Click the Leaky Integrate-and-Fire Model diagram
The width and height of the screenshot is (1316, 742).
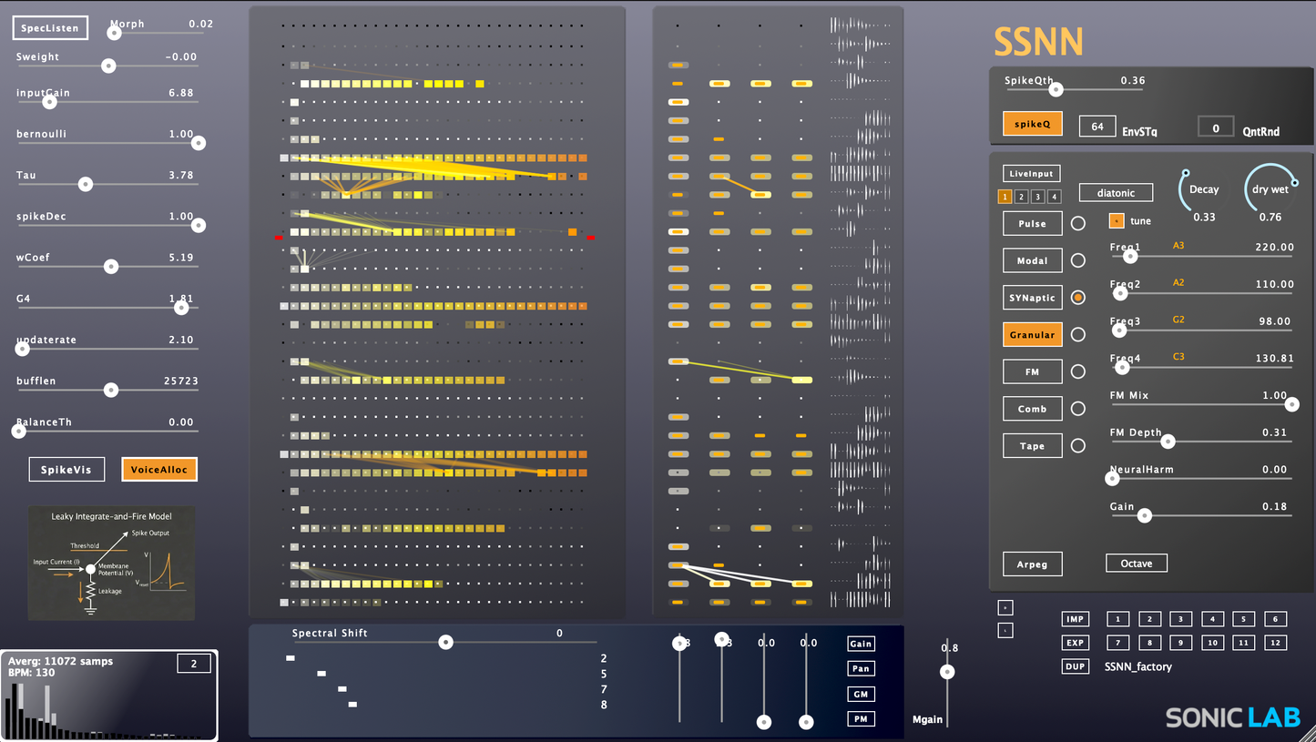coord(112,564)
